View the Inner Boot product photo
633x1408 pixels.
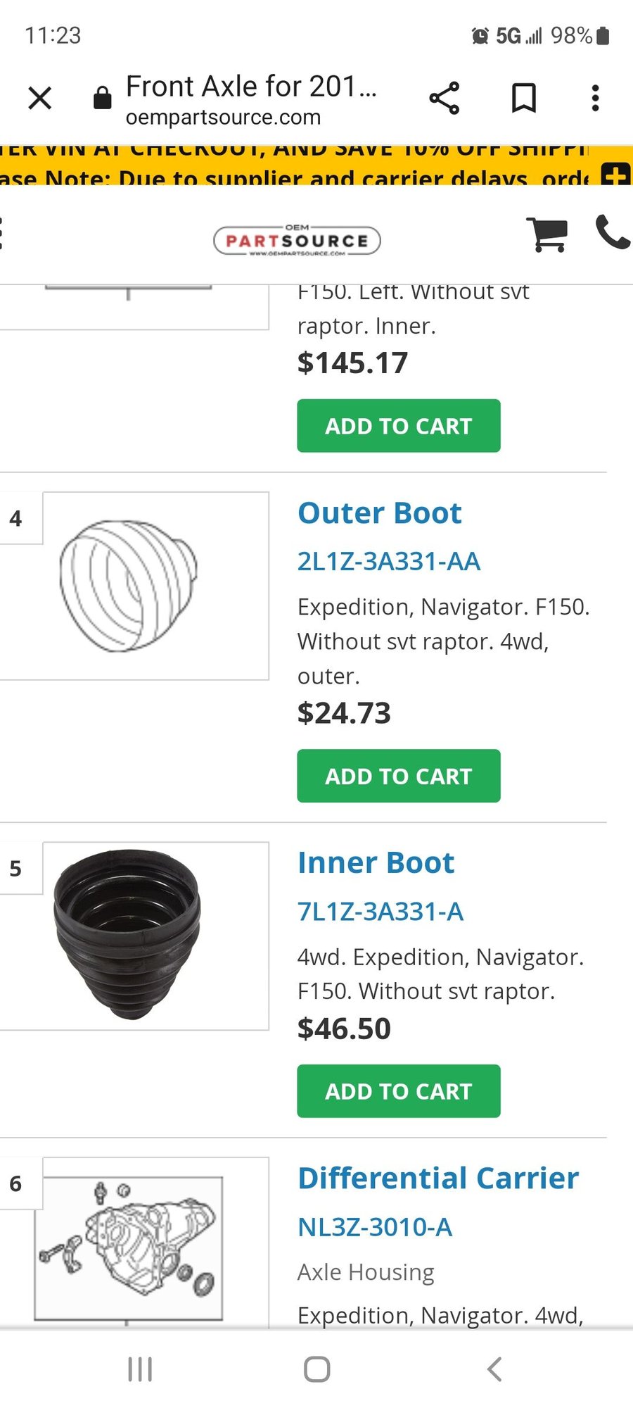(128, 935)
